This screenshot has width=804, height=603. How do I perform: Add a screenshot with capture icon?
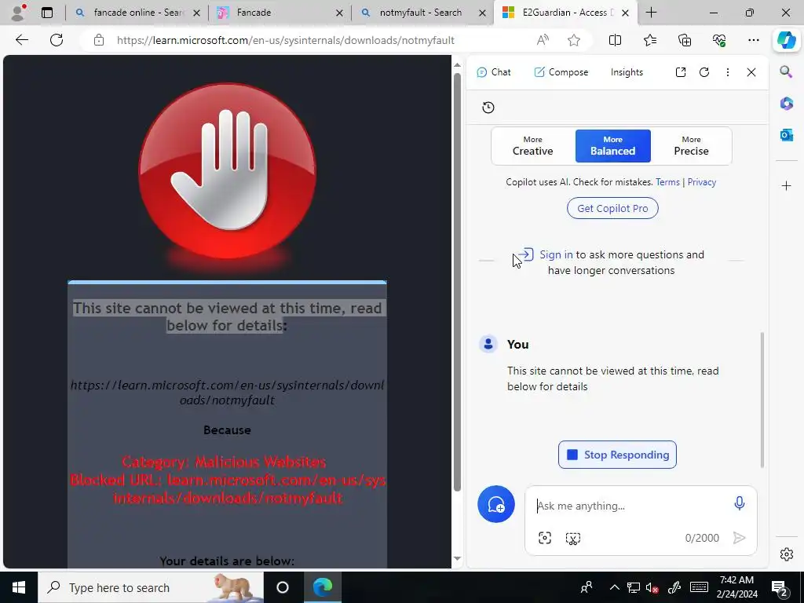545,538
